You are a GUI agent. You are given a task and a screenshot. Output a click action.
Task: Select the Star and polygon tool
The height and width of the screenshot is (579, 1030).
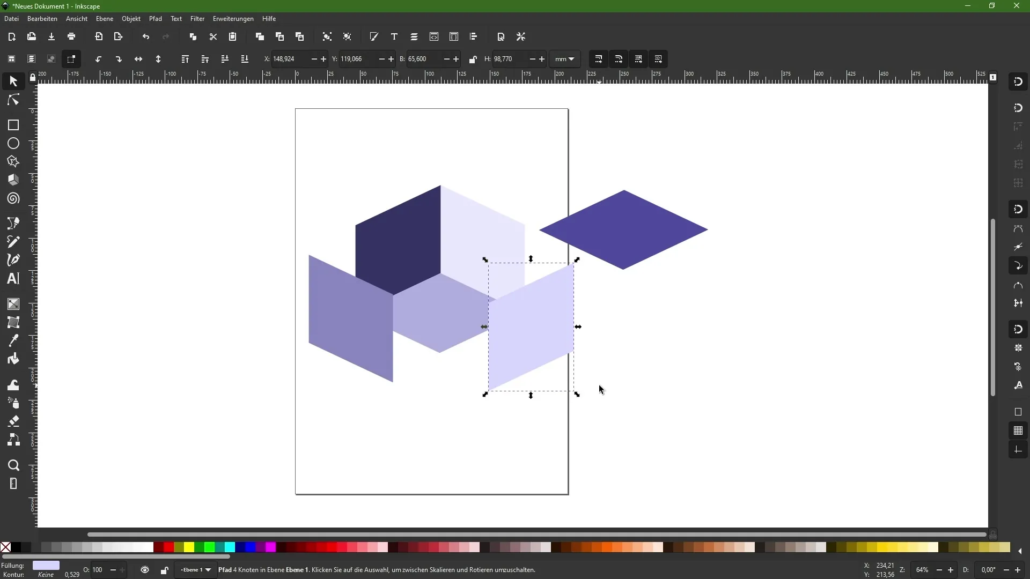[13, 162]
